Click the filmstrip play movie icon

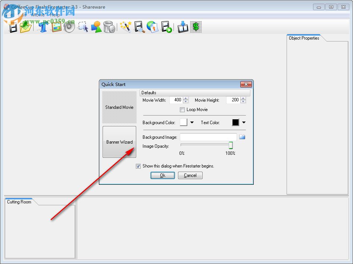166,27
